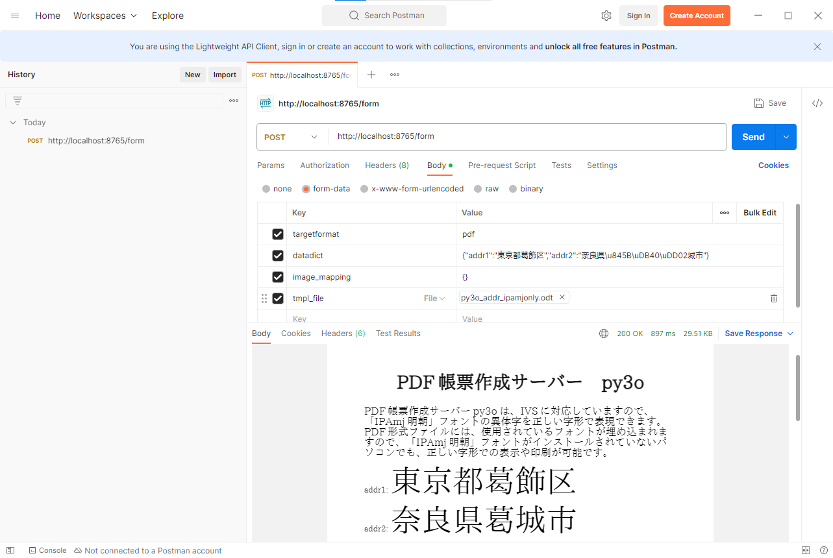Image resolution: width=833 pixels, height=558 pixels.
Task: Open Bulk Edit for form-data
Action: click(760, 213)
